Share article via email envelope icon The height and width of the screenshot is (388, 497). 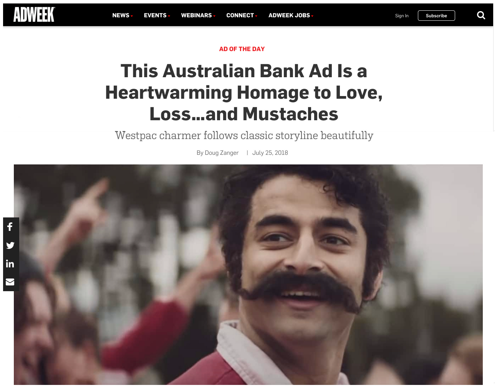[x=10, y=282]
